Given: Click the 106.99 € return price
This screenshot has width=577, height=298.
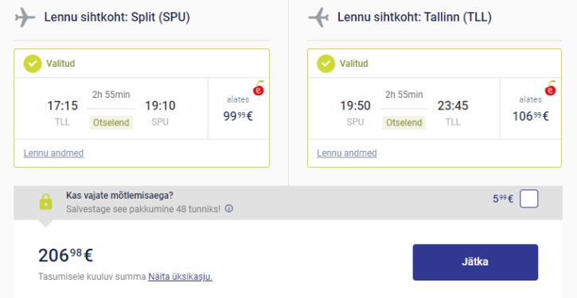Looking at the screenshot, I should coord(530,116).
